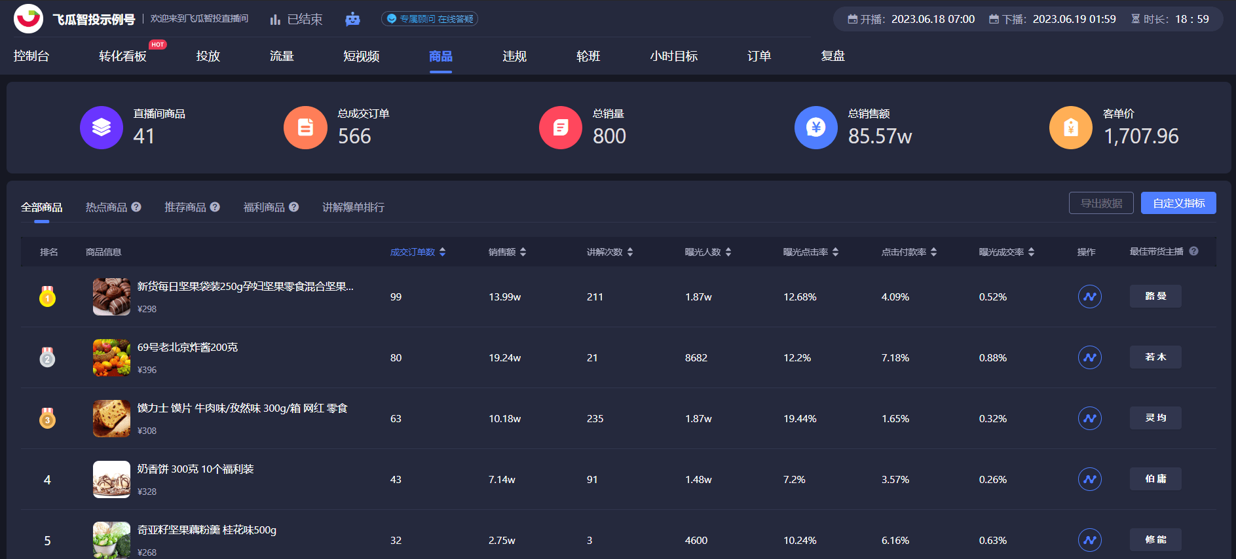The width and height of the screenshot is (1236, 559).
Task: Click help icon next to 福利商品
Action: (293, 207)
